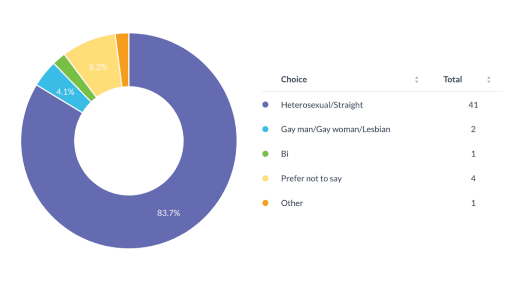Image resolution: width=527 pixels, height=284 pixels.
Task: Select the Gay man/Gay woman/Lesbian legend label
Action: [335, 130]
